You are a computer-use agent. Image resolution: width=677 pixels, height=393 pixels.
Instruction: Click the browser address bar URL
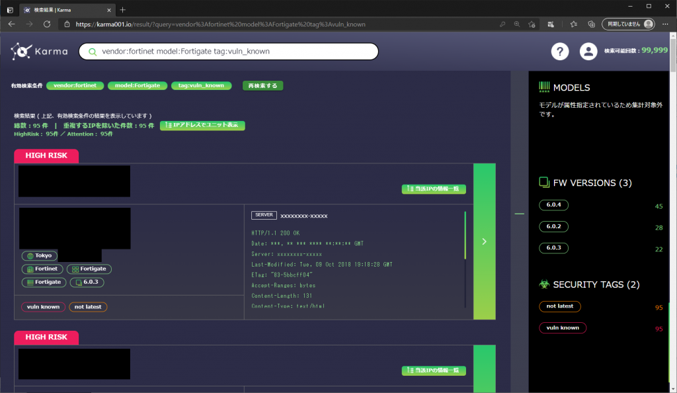click(220, 24)
